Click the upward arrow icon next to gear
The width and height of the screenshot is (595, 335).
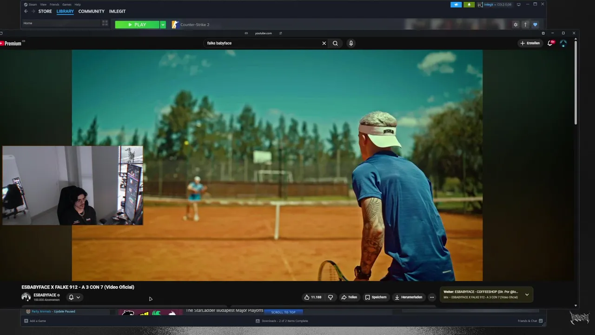525,25
